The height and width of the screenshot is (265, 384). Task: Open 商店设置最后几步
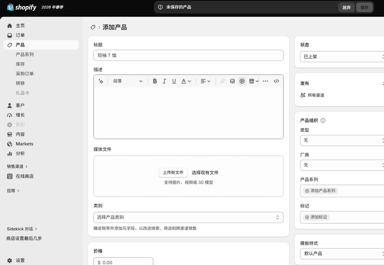(x=24, y=238)
